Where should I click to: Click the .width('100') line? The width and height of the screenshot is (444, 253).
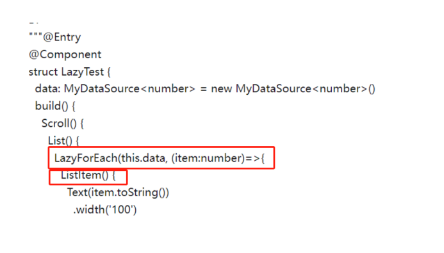[105, 209]
